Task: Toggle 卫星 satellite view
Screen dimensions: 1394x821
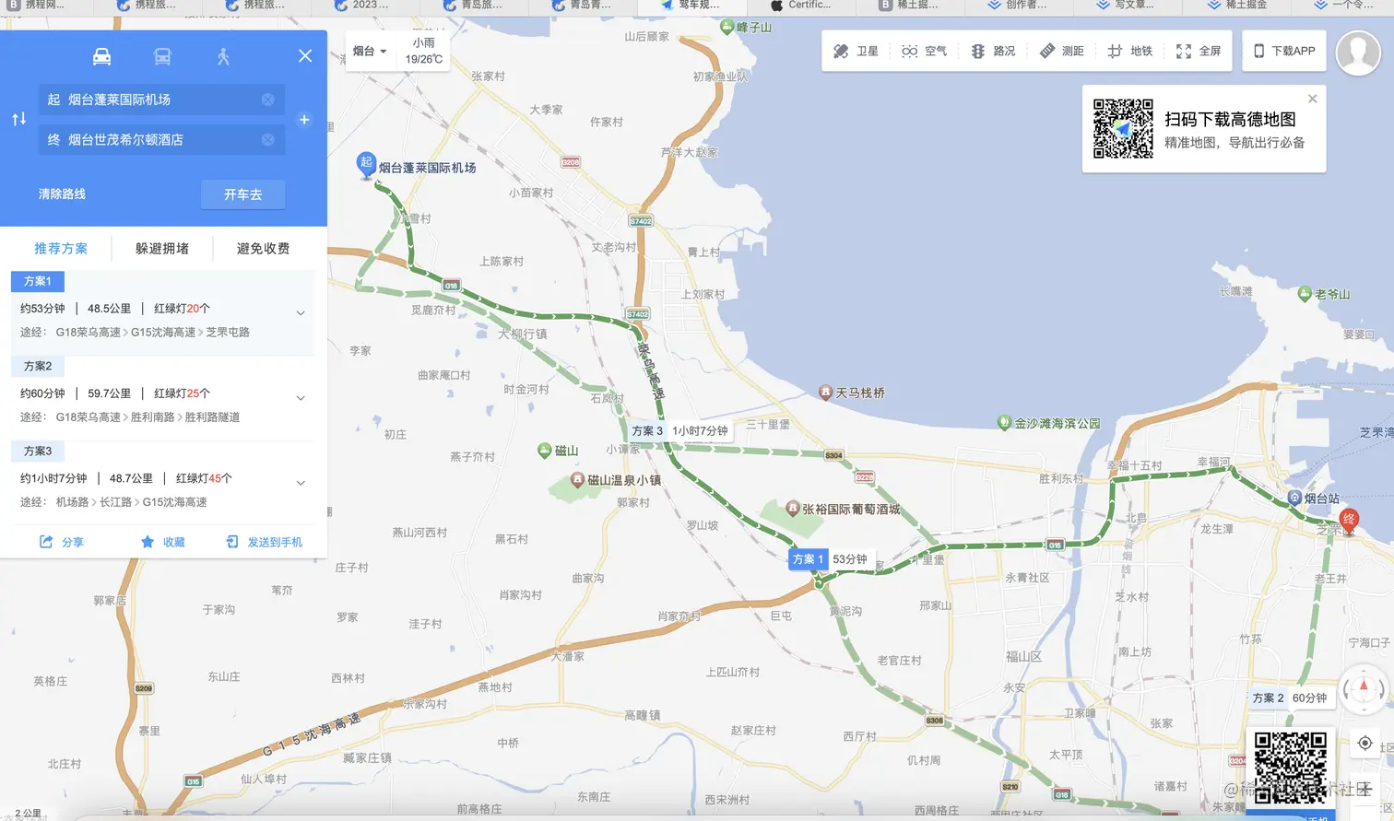Action: (x=856, y=52)
